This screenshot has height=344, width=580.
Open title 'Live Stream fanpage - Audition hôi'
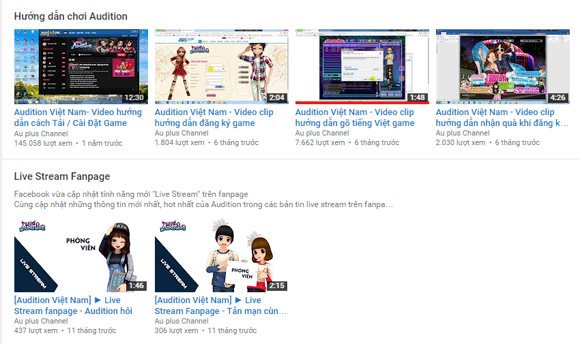[x=73, y=306]
